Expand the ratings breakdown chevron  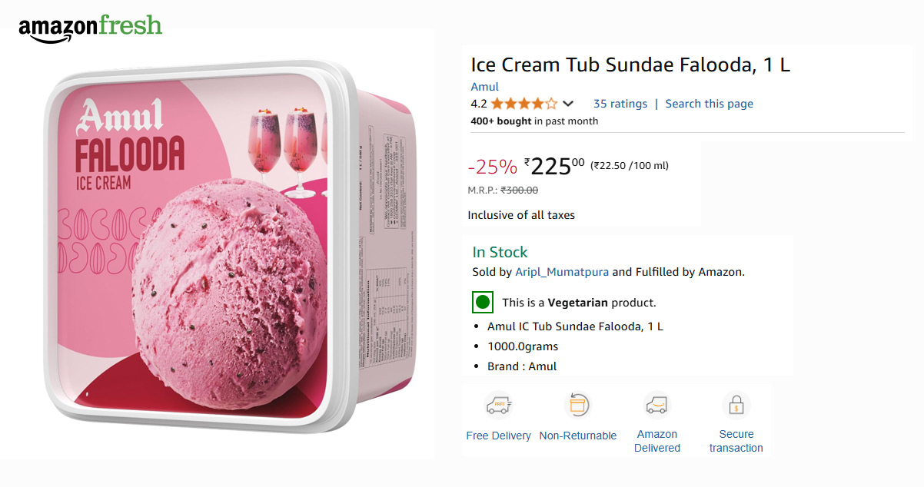(568, 104)
